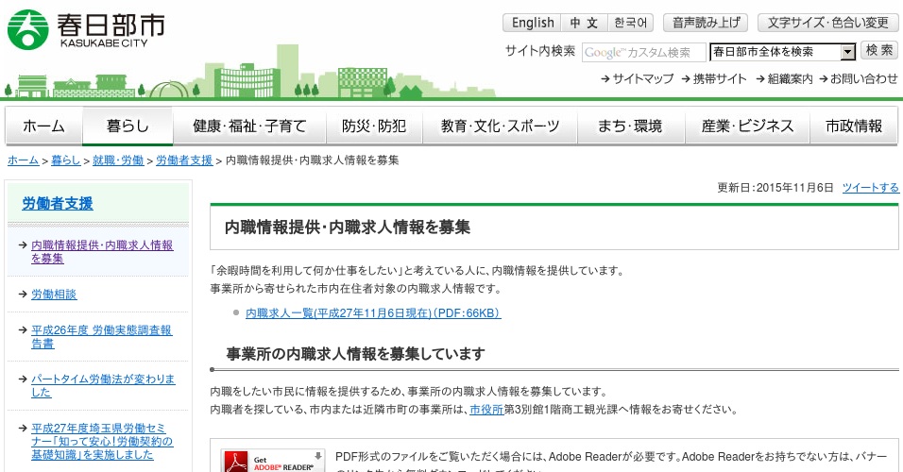Open the サイトマップ link

pos(638,79)
